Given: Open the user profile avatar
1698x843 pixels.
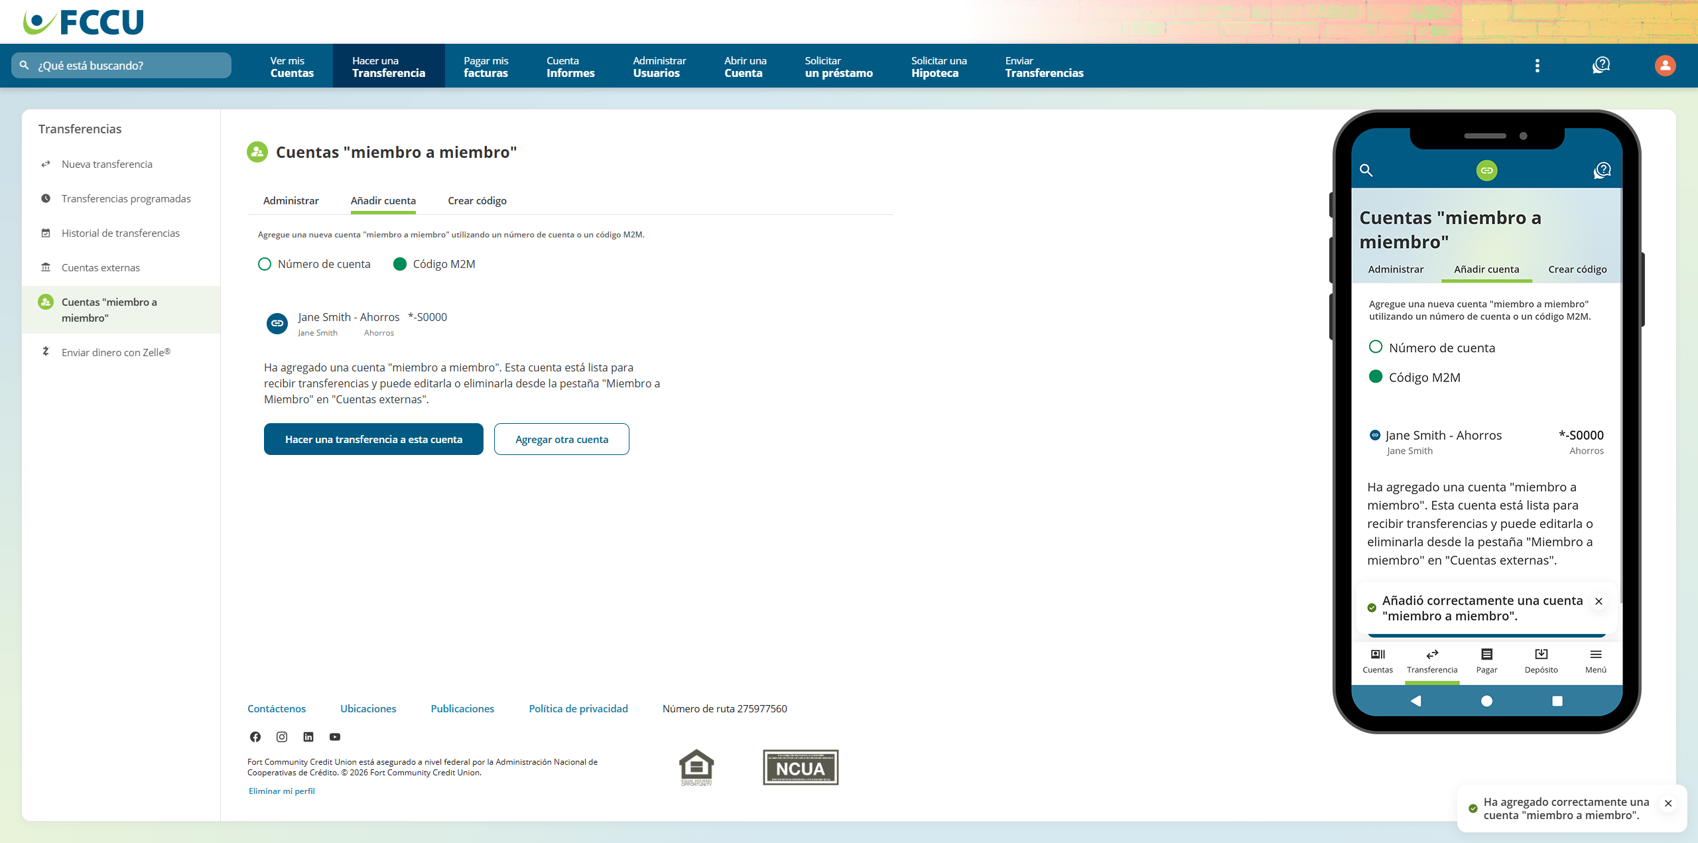Looking at the screenshot, I should [1665, 65].
